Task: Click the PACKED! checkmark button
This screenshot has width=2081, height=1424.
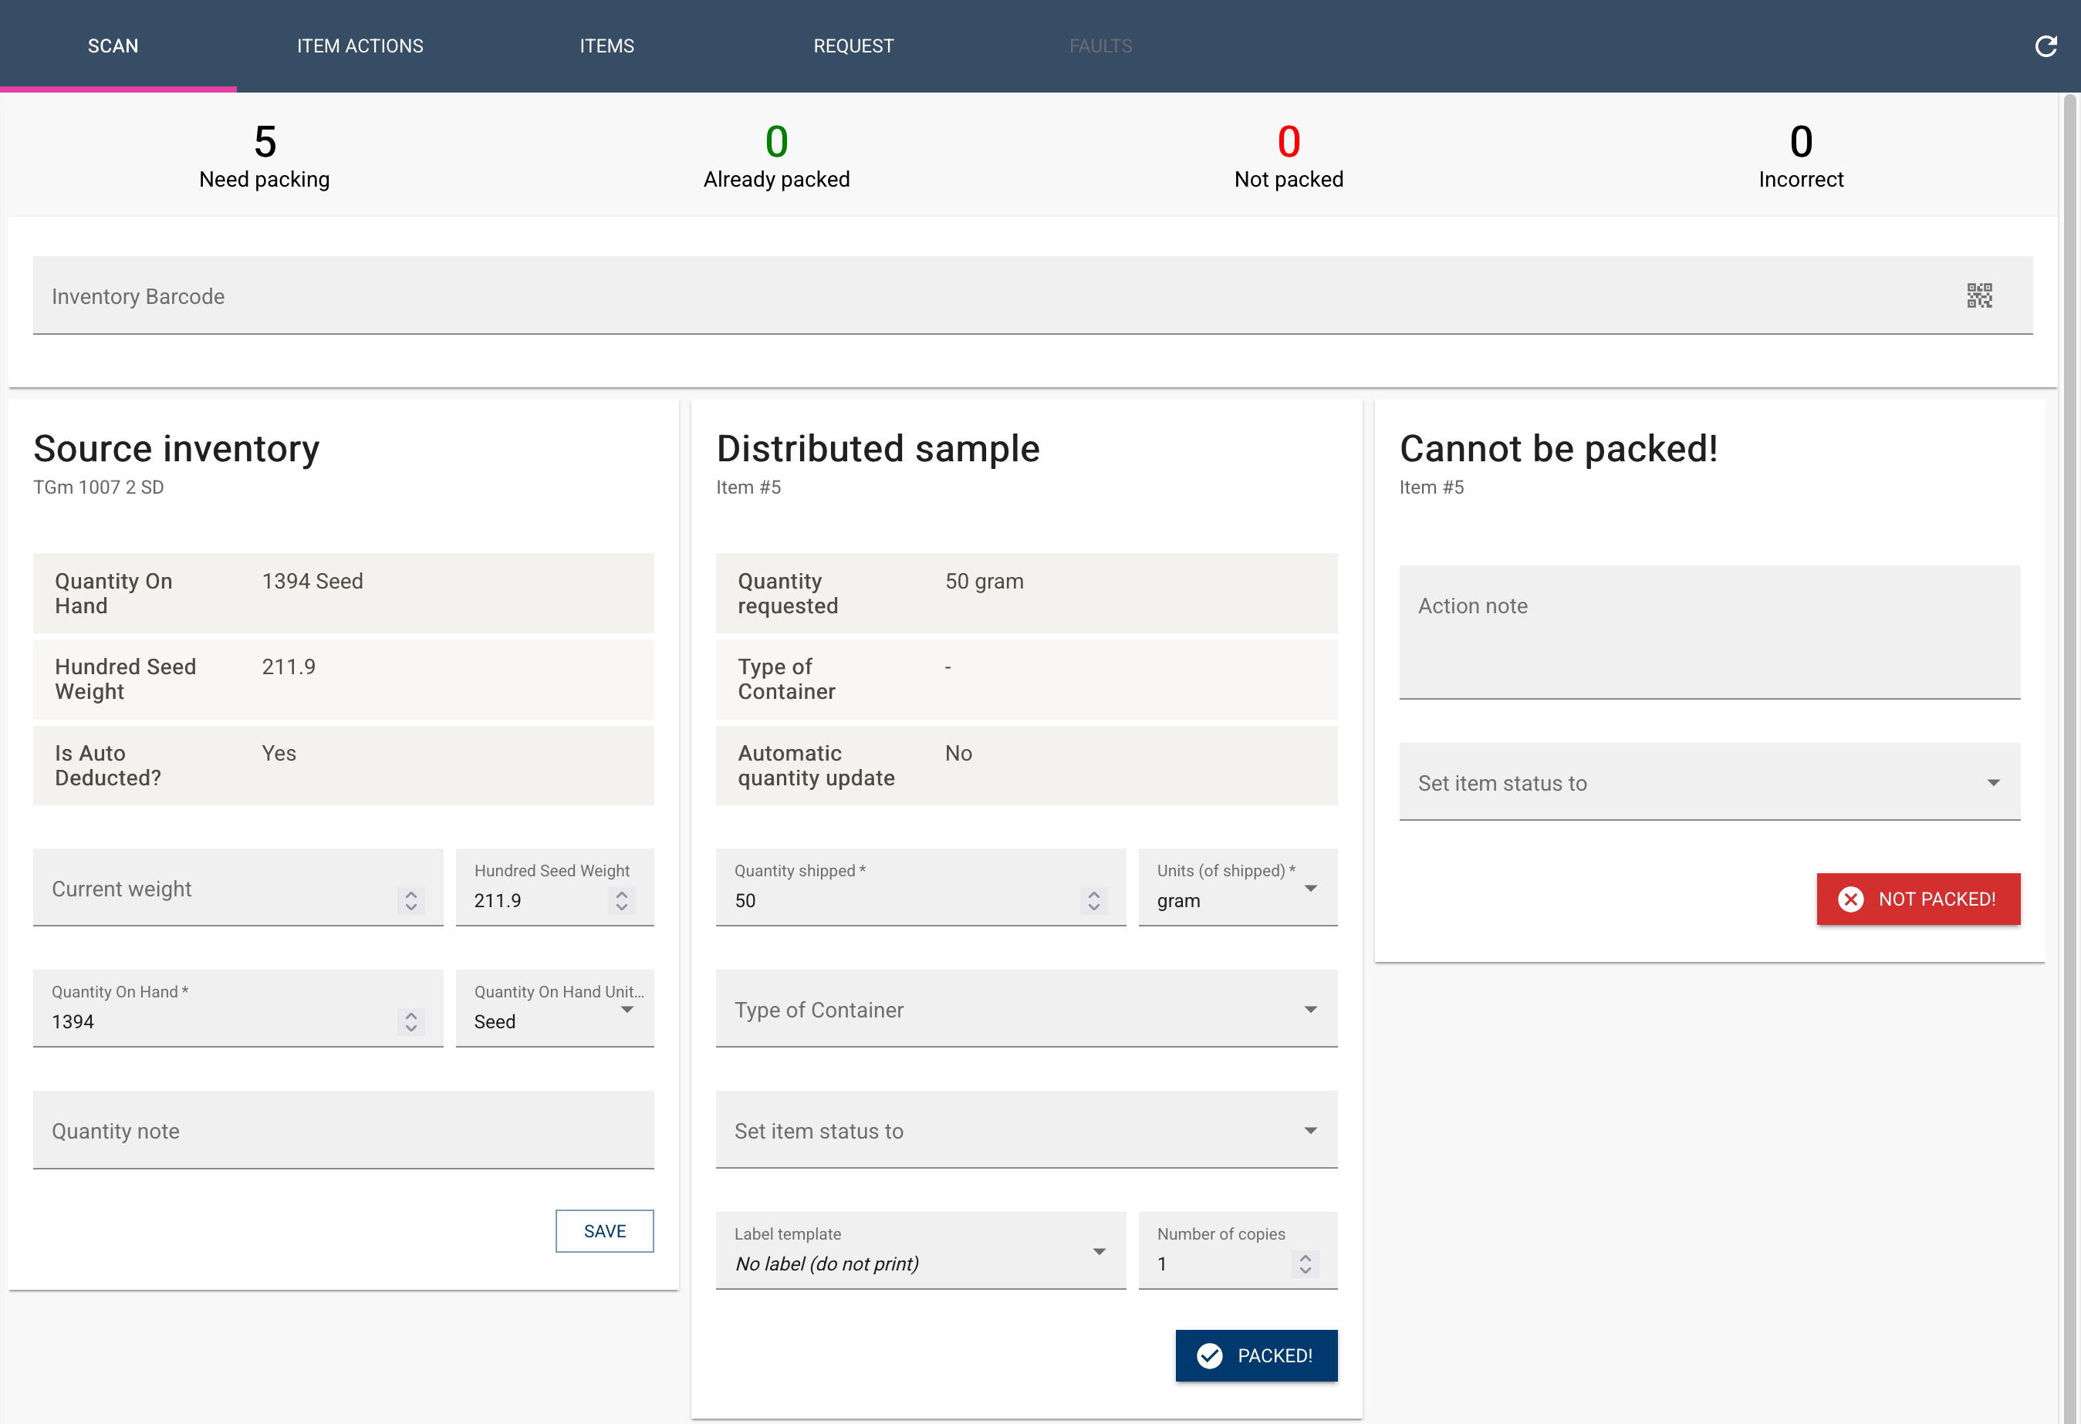Action: (x=1255, y=1355)
